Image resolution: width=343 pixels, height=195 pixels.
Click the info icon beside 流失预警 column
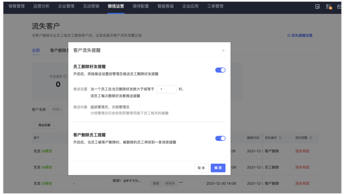point(311,138)
